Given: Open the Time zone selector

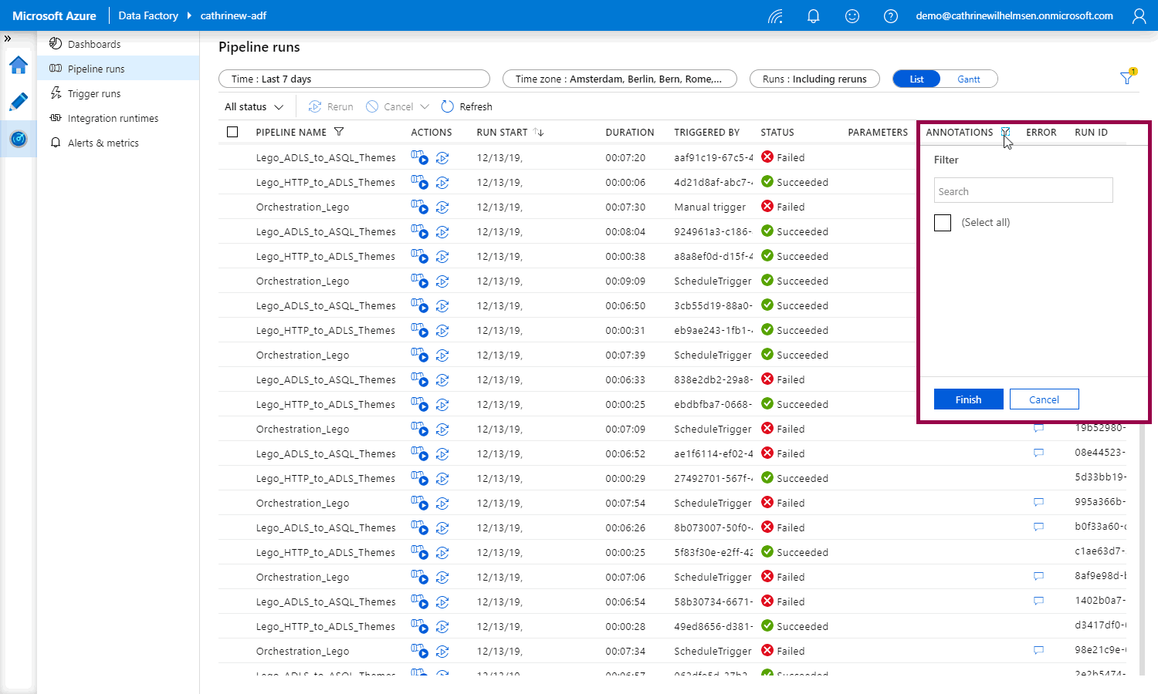Looking at the screenshot, I should (619, 79).
